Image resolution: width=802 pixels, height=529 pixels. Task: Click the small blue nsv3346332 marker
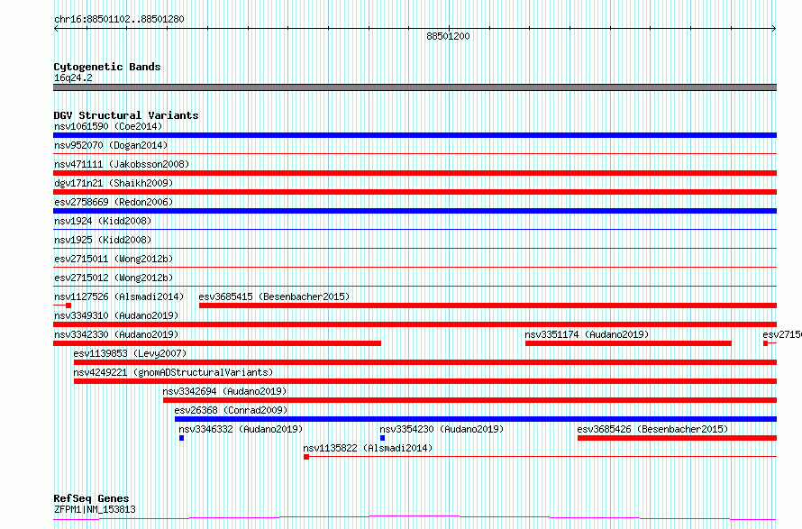(x=181, y=438)
